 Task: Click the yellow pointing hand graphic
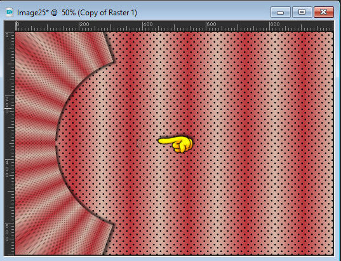click(175, 145)
